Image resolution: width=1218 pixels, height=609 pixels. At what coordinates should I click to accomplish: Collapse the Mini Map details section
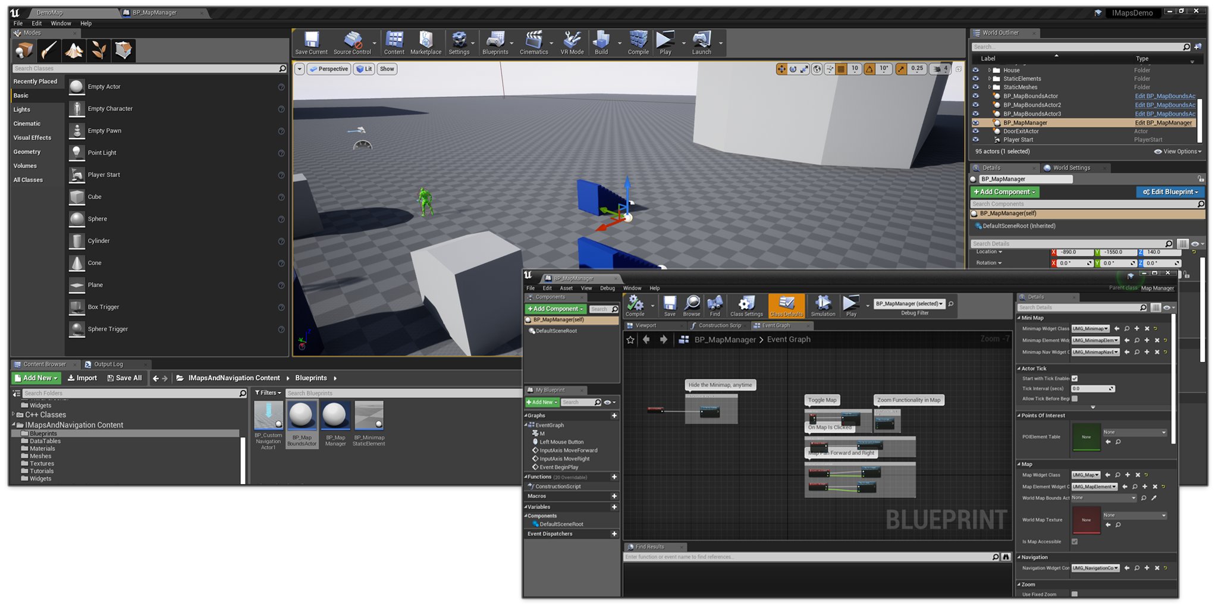[x=1019, y=318]
